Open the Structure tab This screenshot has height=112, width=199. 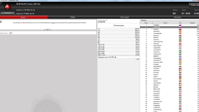tap(177, 17)
